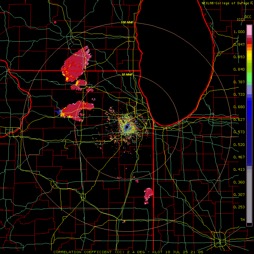254x254 pixels.
Task: Click the 100 NMI range ring label
Action: (x=127, y=22)
